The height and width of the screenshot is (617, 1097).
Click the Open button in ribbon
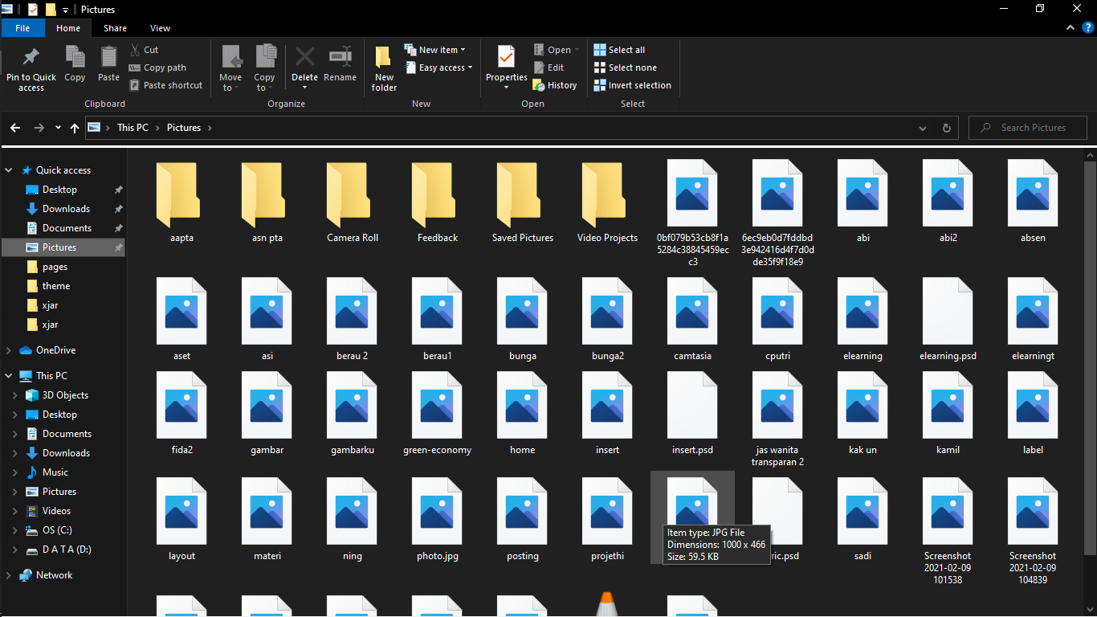click(x=556, y=50)
